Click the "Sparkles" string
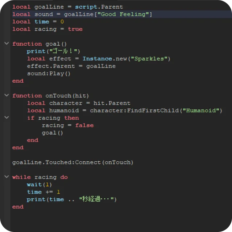232x232 pixels. 149,59
